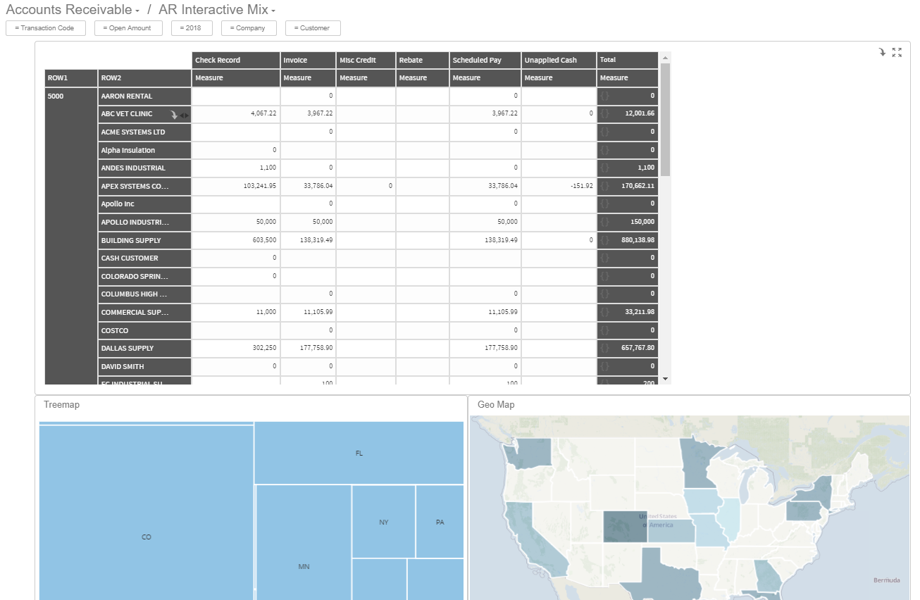The width and height of the screenshot is (920, 600).
Task: Select the CO block in the Treemap
Action: click(x=146, y=537)
